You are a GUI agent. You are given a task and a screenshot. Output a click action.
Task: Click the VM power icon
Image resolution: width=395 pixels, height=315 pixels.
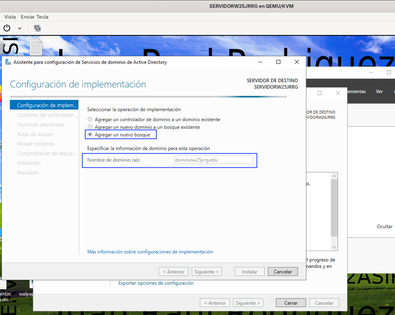pyautogui.click(x=7, y=28)
